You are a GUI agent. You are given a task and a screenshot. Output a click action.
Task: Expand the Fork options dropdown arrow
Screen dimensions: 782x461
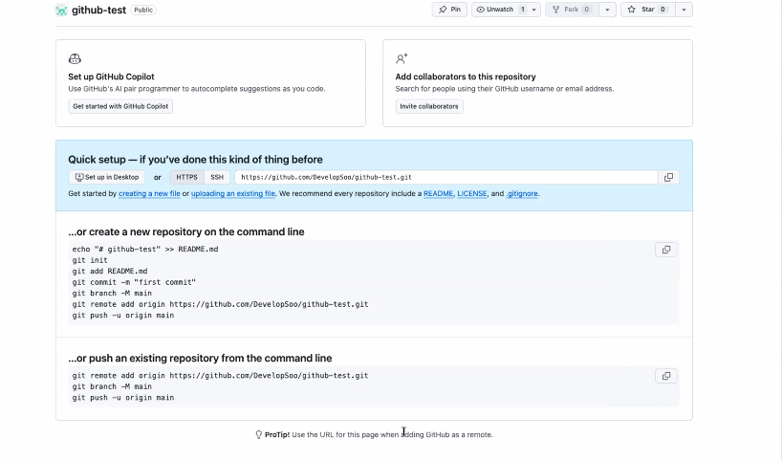coord(607,10)
